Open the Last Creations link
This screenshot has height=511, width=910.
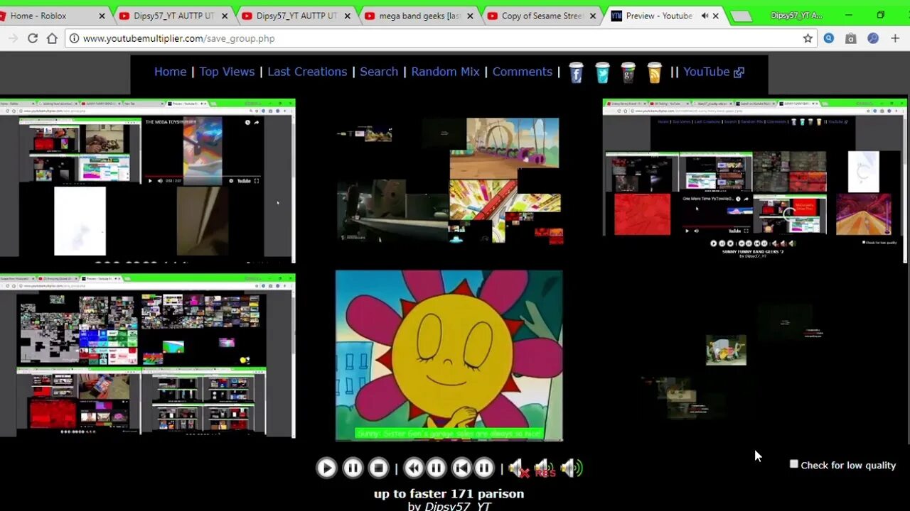pyautogui.click(x=307, y=72)
